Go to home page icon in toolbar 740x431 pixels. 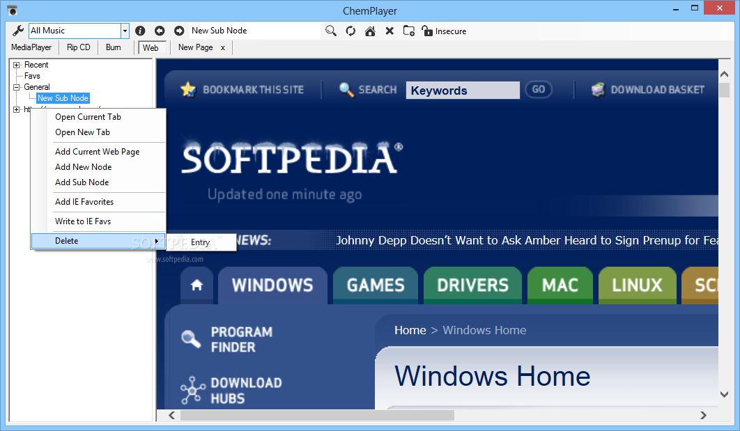[370, 31]
